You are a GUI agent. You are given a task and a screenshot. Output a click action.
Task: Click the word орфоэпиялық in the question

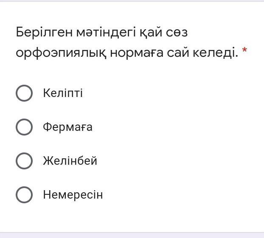click(61, 53)
